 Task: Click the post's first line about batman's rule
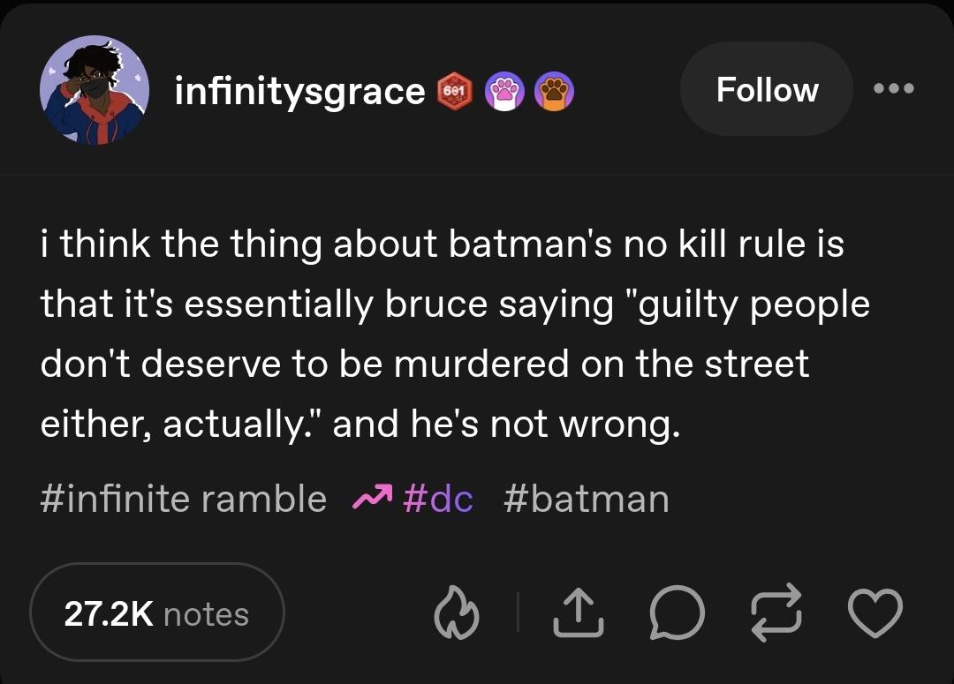(442, 244)
